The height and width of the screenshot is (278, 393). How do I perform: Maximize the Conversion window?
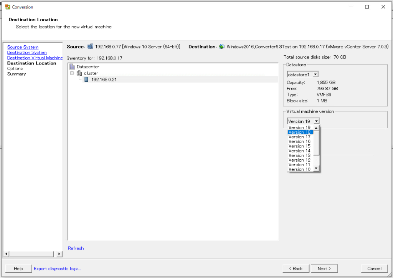click(367, 7)
